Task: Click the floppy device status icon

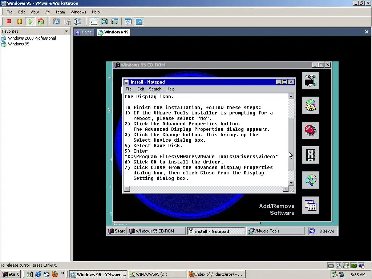Action: point(346,266)
